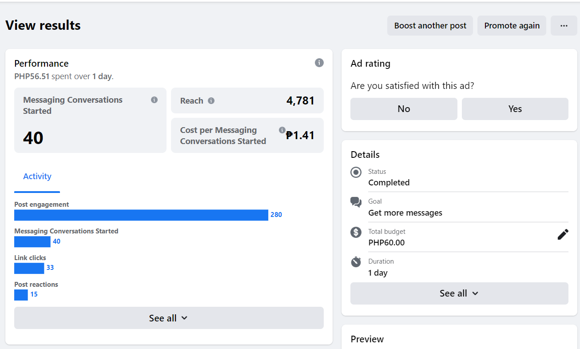Viewport: 580px width, 349px height.
Task: Answer No to ad satisfaction
Action: (x=404, y=109)
